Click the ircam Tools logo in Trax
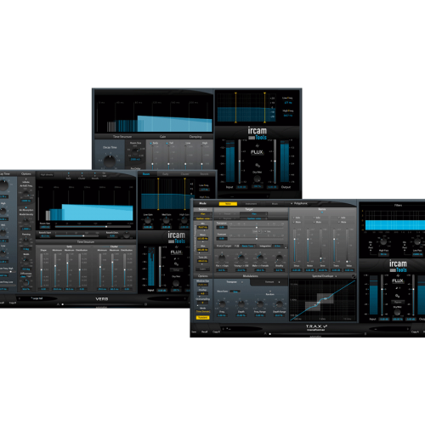The height and width of the screenshot is (425, 425). tap(398, 266)
